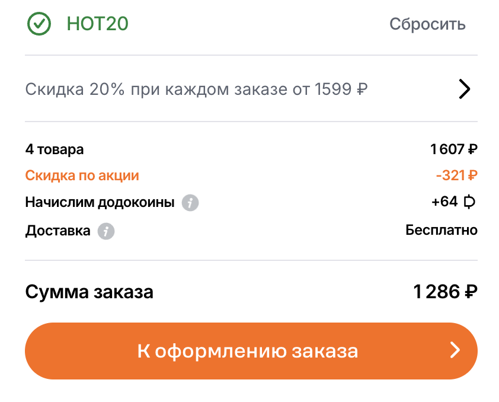This screenshot has width=499, height=402.
Task: Show info about додокоины accrual
Action: [x=190, y=203]
